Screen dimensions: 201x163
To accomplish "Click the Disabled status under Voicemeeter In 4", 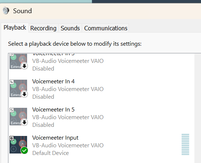I will click(43, 97).
